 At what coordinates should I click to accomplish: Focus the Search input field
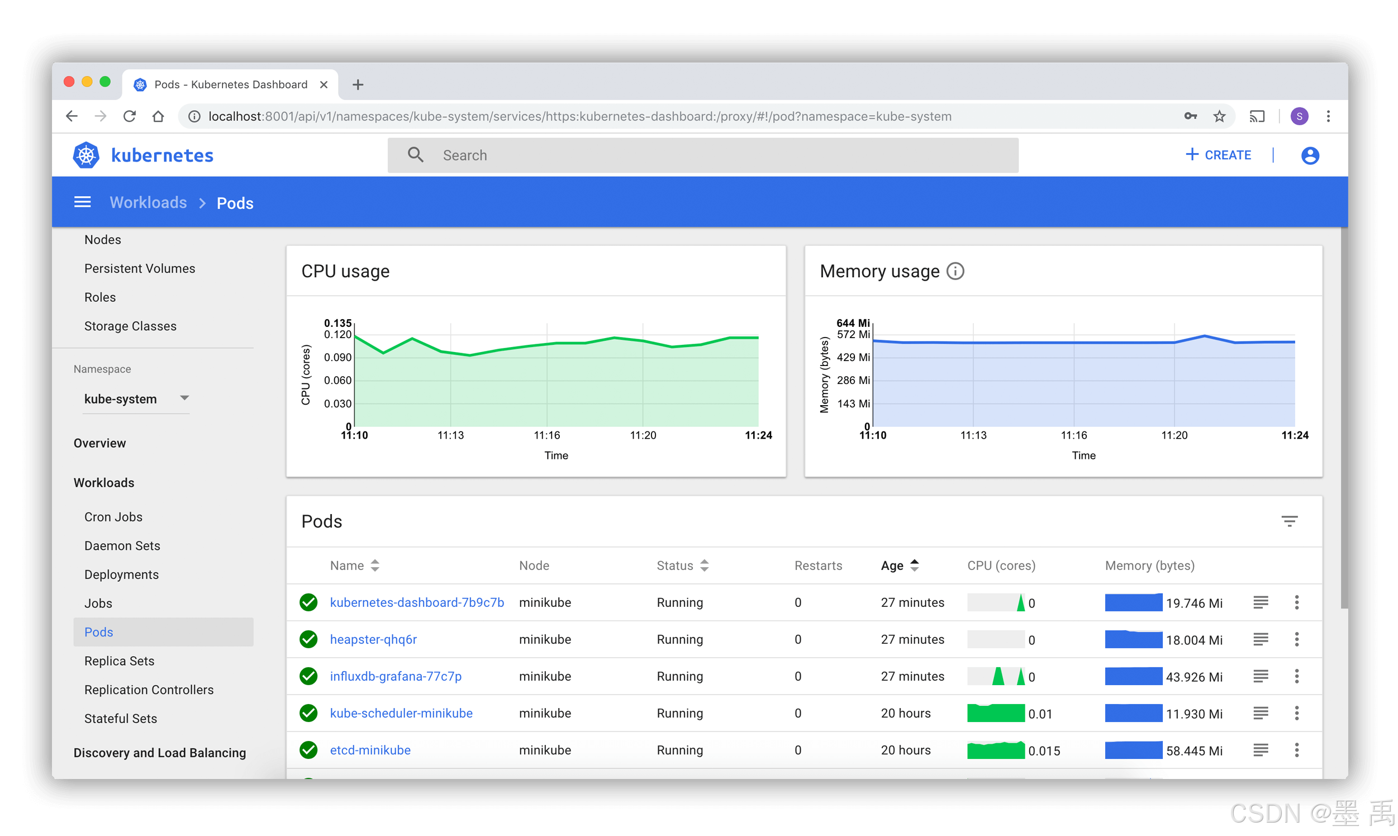[x=703, y=155]
